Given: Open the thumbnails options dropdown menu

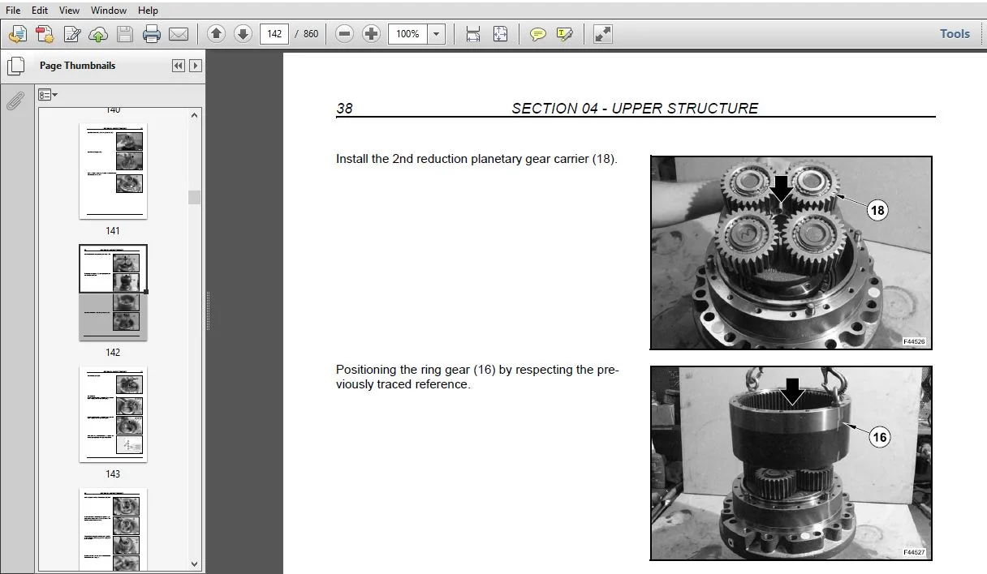Looking at the screenshot, I should [x=48, y=95].
